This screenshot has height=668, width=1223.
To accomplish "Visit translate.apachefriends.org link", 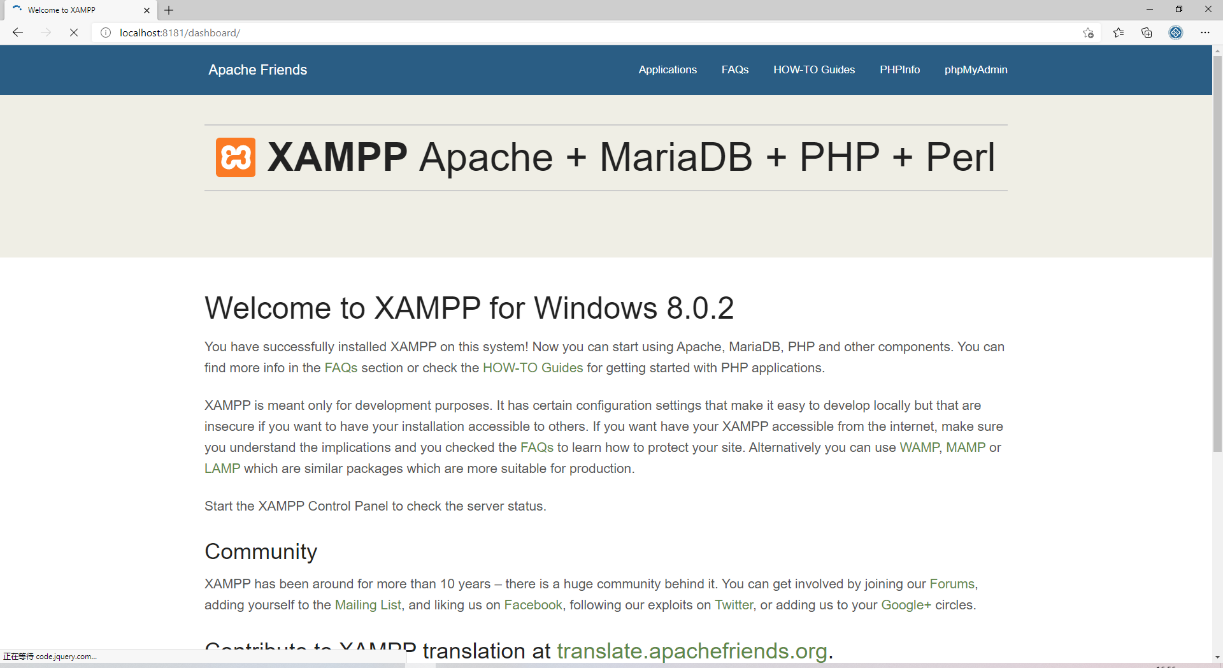I will (x=691, y=651).
